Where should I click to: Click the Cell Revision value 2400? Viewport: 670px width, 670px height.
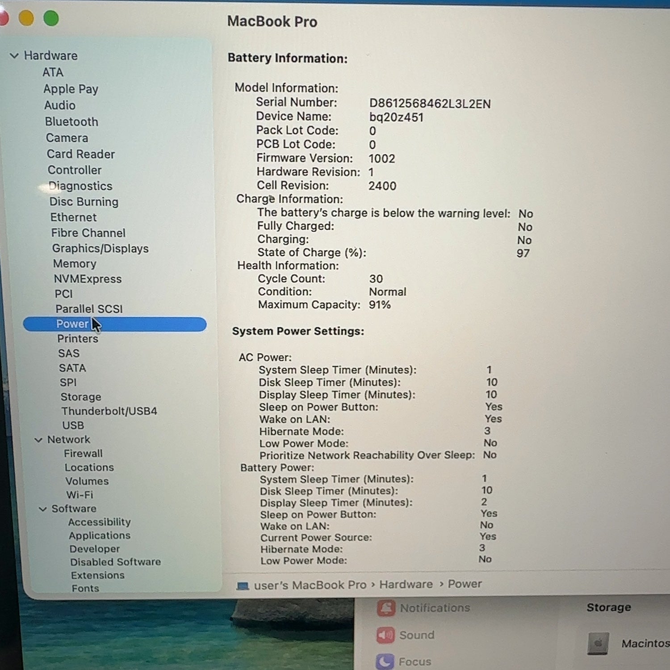tap(382, 186)
